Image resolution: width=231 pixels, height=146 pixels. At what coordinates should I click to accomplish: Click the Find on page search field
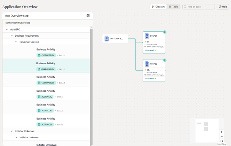[x=199, y=7]
